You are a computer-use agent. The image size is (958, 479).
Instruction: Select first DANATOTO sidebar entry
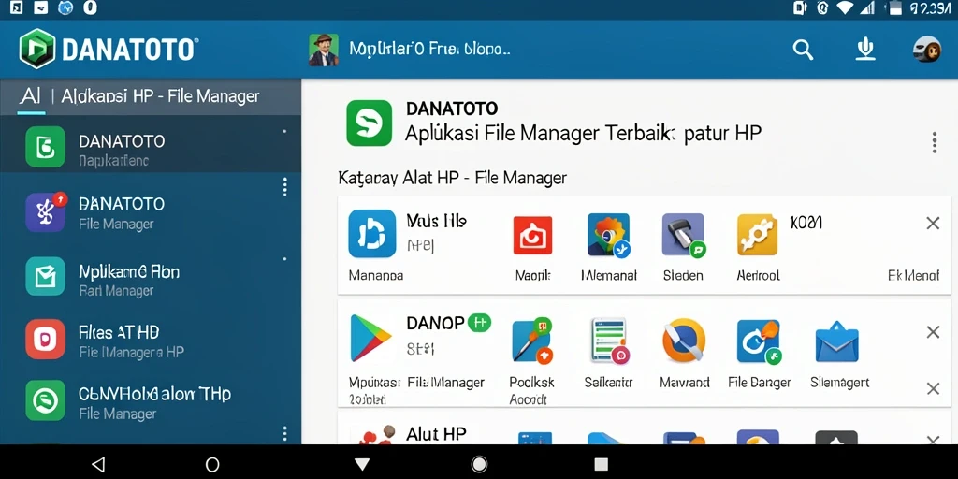[151, 144]
